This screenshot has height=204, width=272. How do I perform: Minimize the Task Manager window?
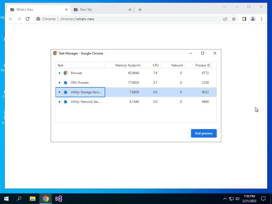pyautogui.click(x=191, y=53)
